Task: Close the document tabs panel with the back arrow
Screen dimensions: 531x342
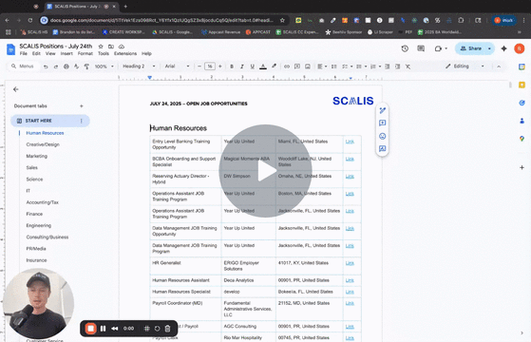Action: [15, 89]
